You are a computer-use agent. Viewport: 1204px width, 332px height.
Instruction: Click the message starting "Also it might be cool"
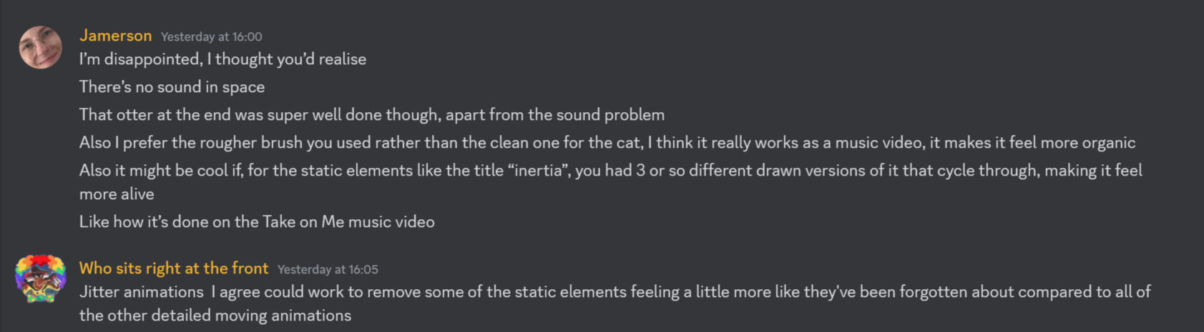610,171
